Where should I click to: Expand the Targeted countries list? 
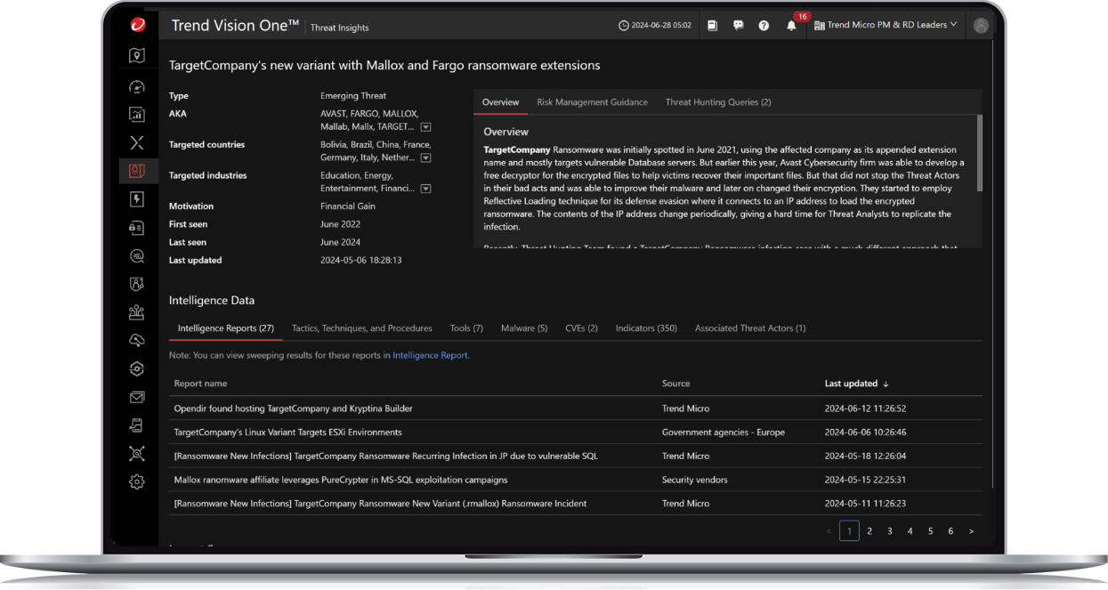tap(425, 158)
